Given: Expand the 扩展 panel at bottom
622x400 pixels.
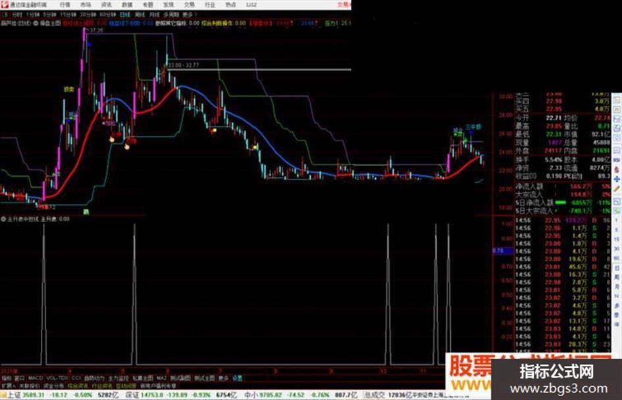Looking at the screenshot, I should 8,386.
